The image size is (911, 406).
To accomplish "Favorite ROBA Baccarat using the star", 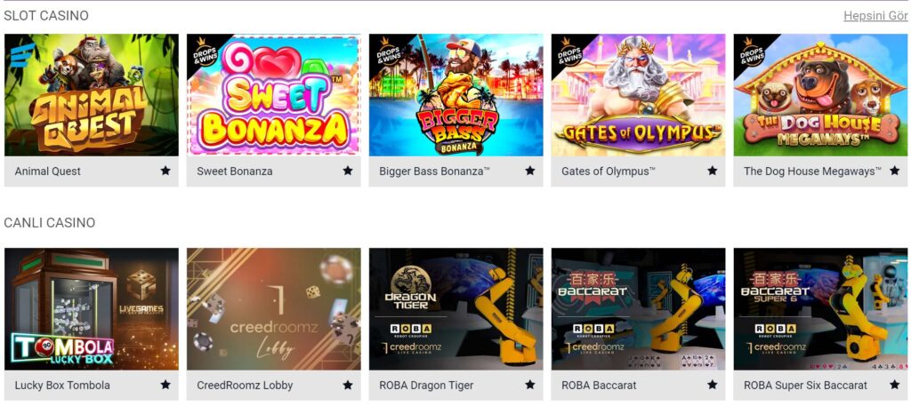I will click(x=713, y=385).
